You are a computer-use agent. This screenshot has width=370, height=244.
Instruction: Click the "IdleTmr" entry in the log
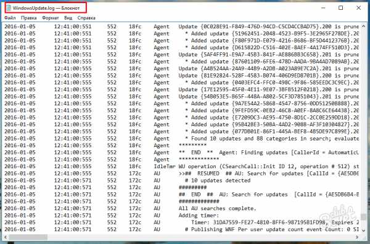[x=165, y=166]
